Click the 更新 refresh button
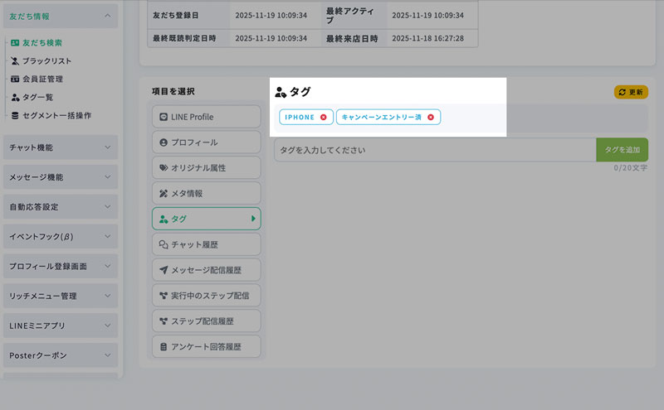Image resolution: width=664 pixels, height=410 pixels. 631,92
